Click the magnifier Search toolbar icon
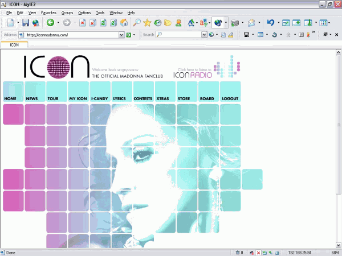The width and height of the screenshot is (342, 256). coord(137,22)
